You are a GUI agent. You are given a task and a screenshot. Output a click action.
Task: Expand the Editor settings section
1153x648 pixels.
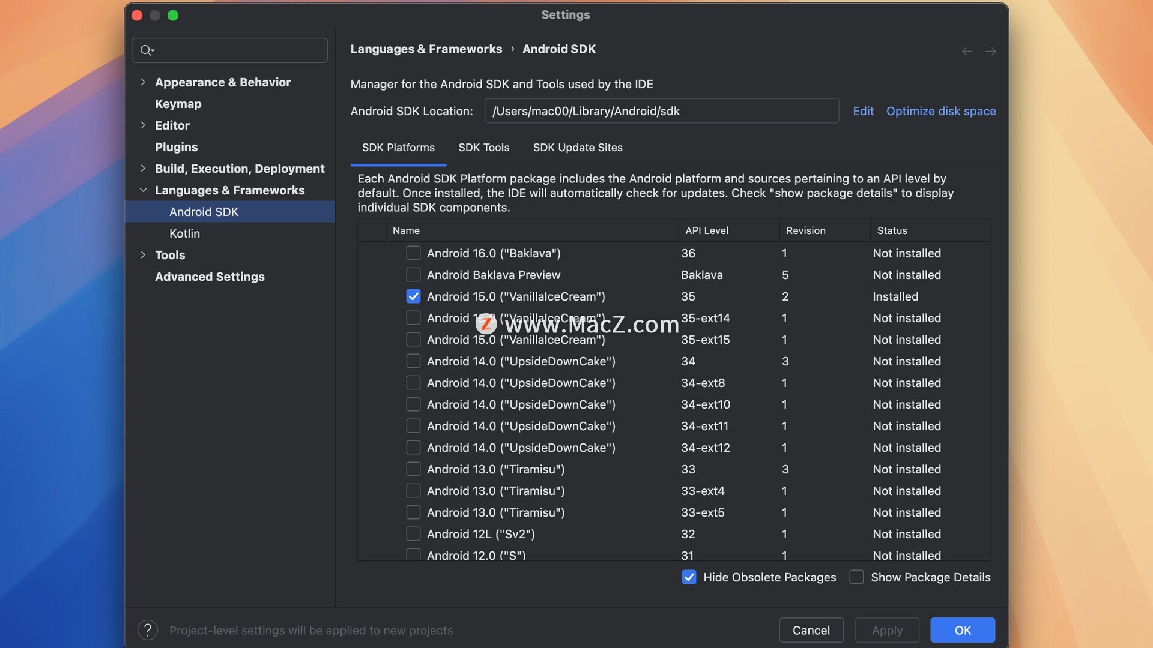(x=143, y=125)
